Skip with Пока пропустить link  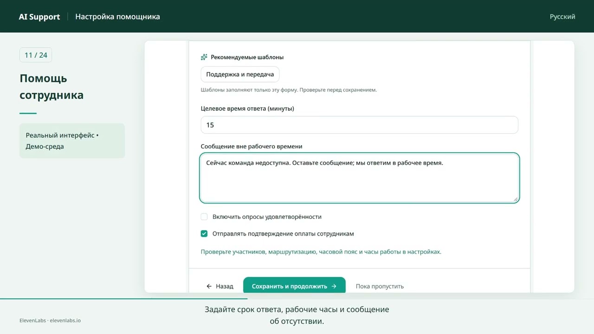click(x=380, y=286)
